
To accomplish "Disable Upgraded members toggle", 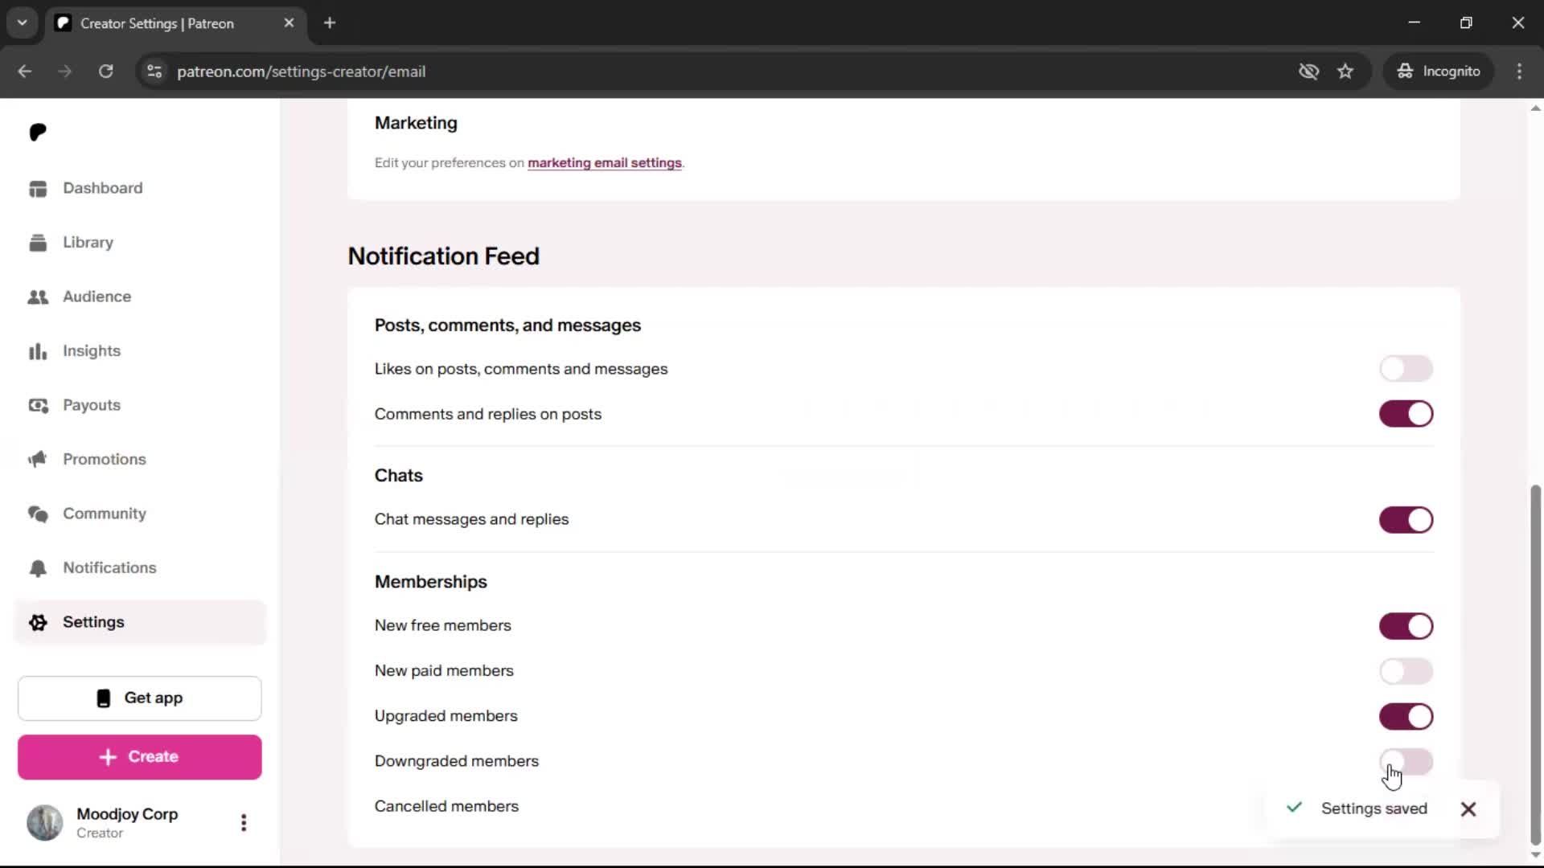I will 1406,716.
